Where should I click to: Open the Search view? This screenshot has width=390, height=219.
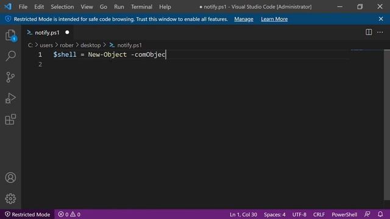click(10, 56)
